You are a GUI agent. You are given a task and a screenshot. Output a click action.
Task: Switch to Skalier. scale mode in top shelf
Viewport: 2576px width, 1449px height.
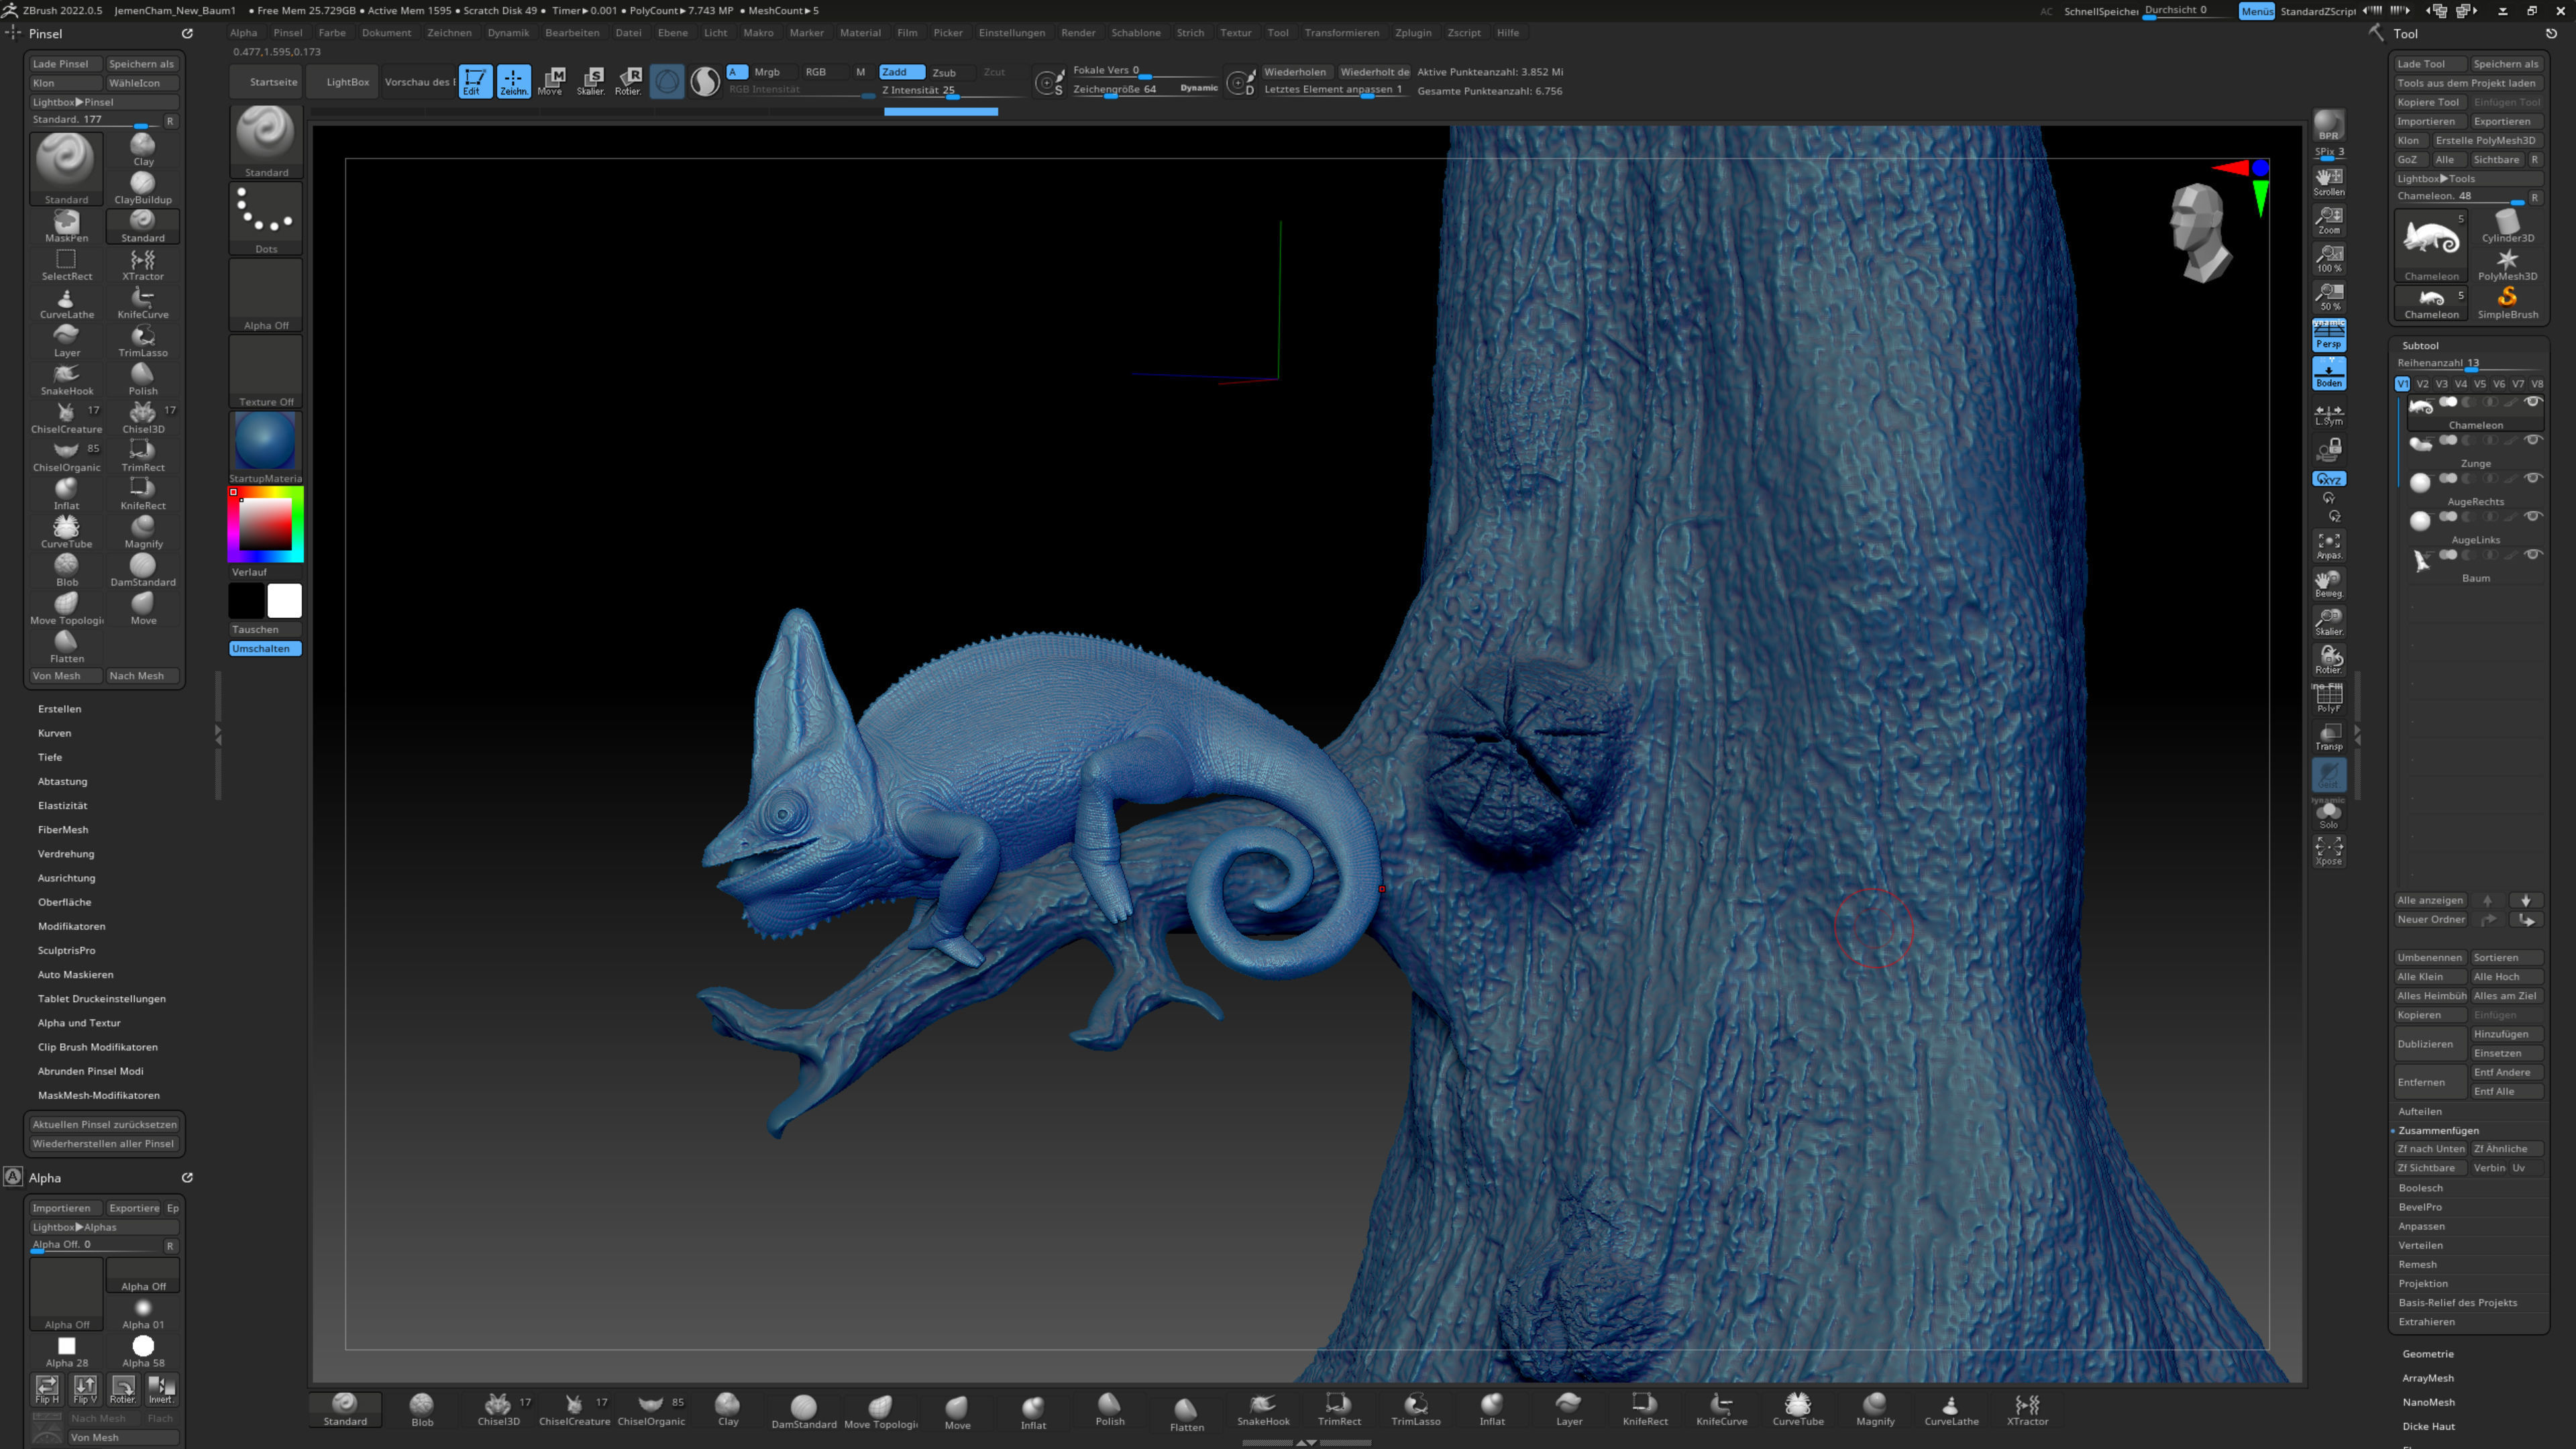[x=590, y=81]
